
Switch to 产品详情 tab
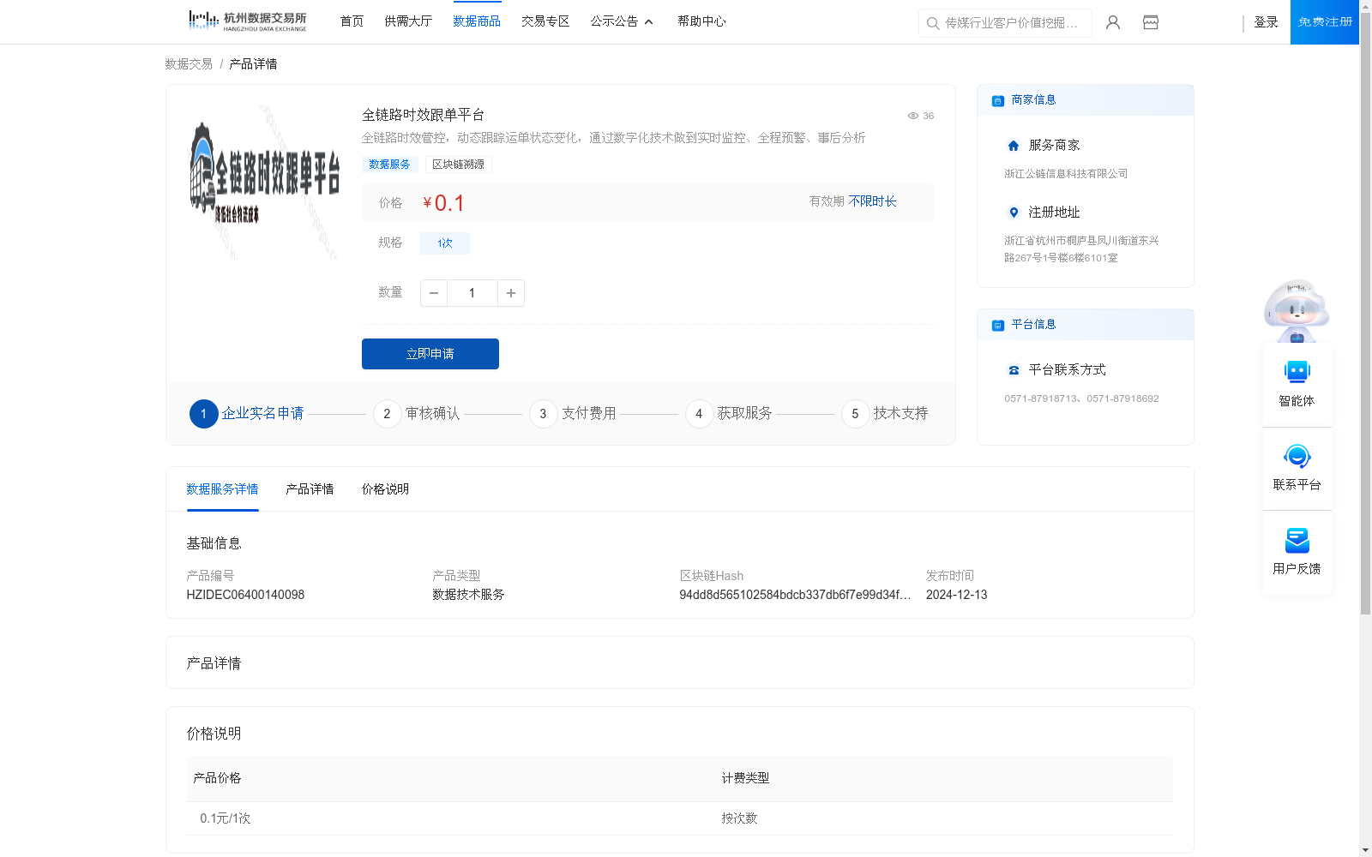[x=310, y=489]
